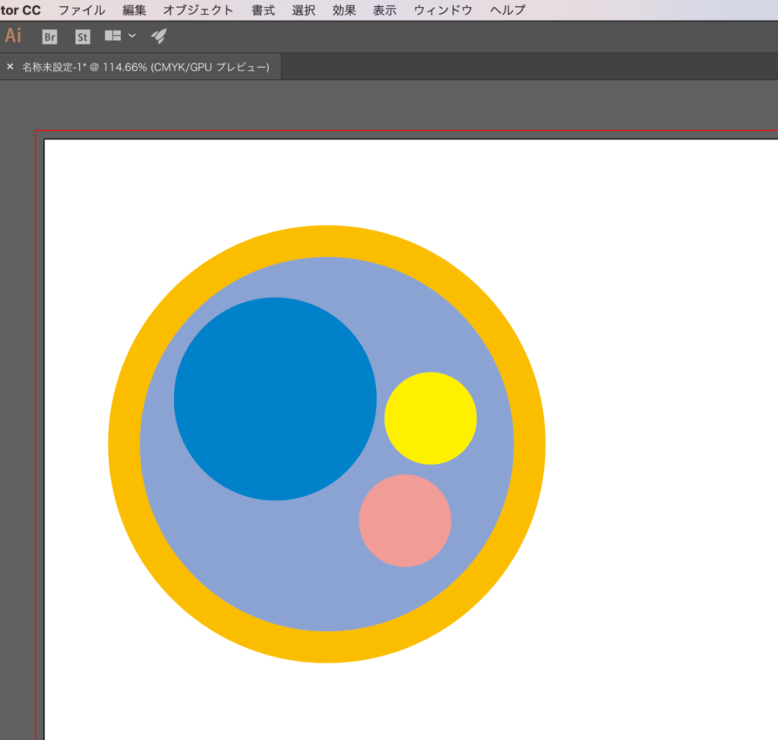Open the ヘルプ menu
This screenshot has height=740, width=778.
507,11
